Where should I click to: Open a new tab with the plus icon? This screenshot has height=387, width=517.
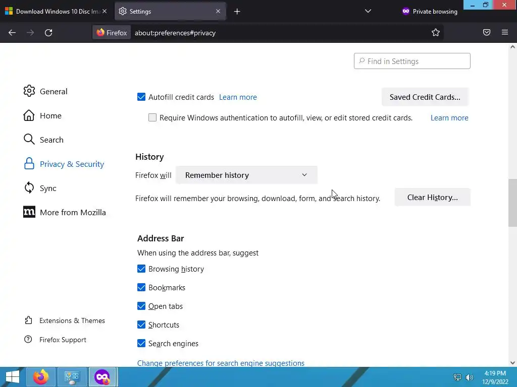coord(237,12)
